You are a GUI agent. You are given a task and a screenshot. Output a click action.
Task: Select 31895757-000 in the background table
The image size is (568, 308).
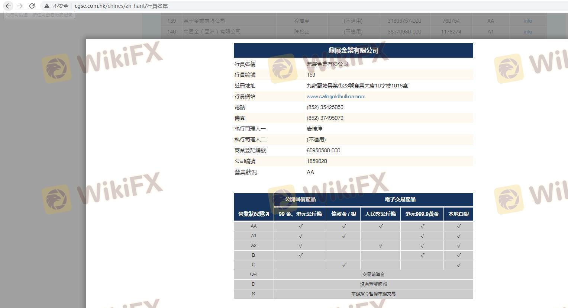point(404,21)
